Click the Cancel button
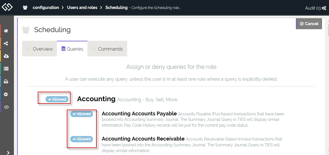This screenshot has height=155, width=329. tap(309, 24)
